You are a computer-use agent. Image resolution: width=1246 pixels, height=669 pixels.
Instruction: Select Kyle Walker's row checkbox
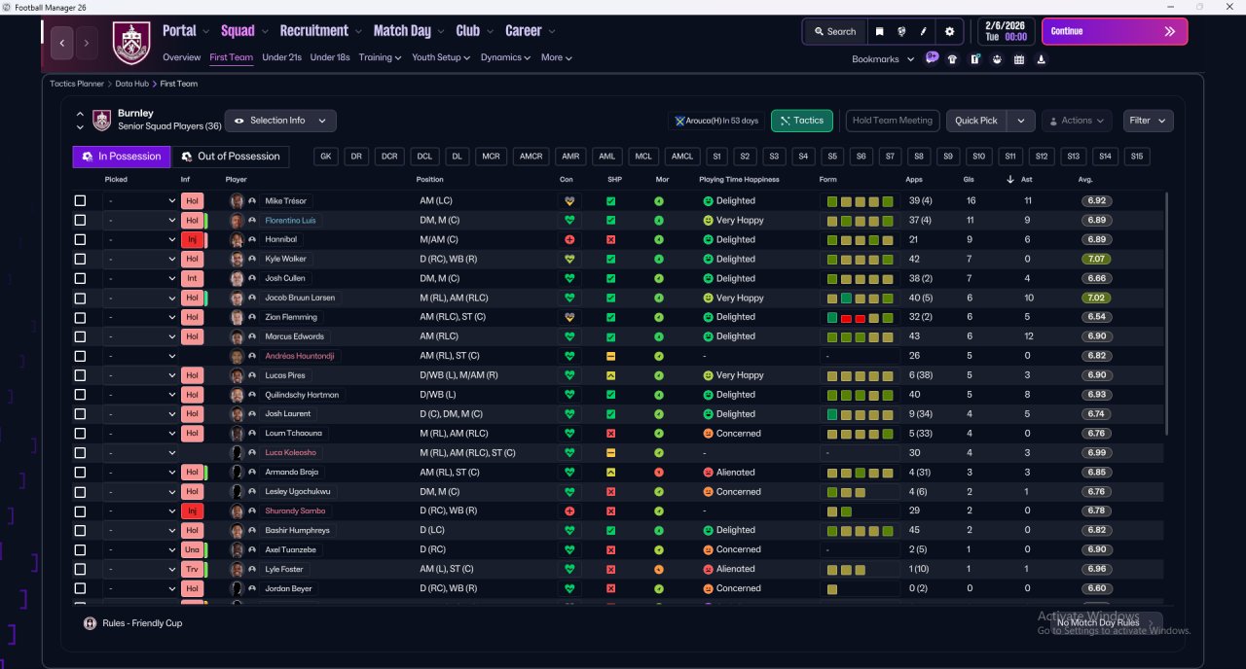(x=80, y=260)
